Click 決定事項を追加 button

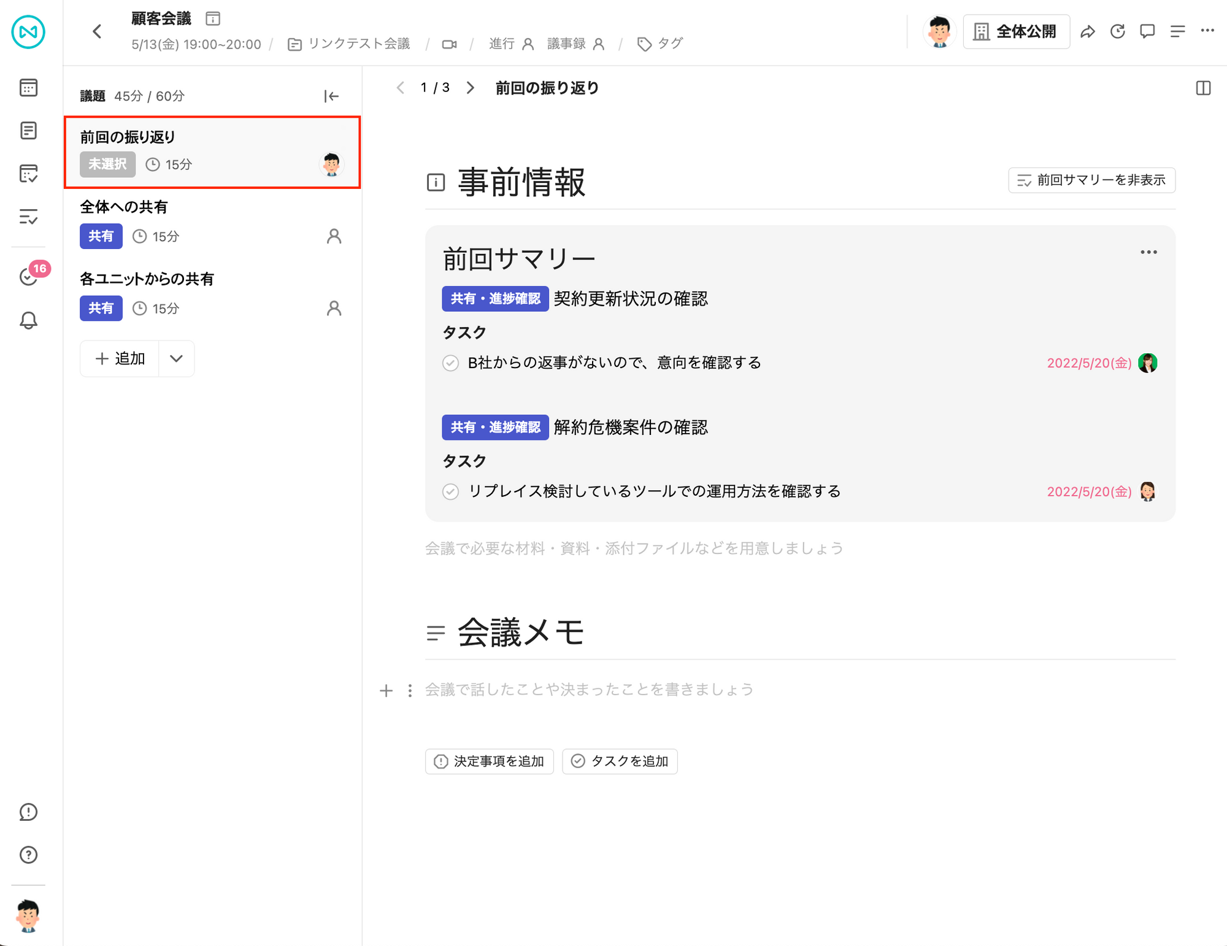click(x=490, y=761)
